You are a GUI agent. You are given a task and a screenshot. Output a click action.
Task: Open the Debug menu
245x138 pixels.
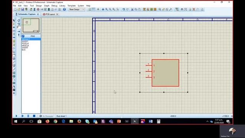click(x=54, y=6)
